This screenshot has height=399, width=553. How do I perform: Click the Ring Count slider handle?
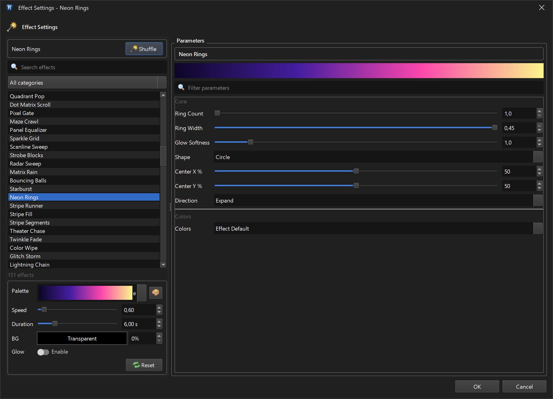click(x=217, y=113)
